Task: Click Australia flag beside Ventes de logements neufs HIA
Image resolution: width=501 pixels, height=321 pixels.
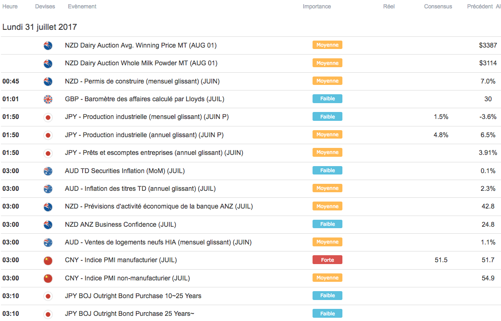Action: pos(48,243)
